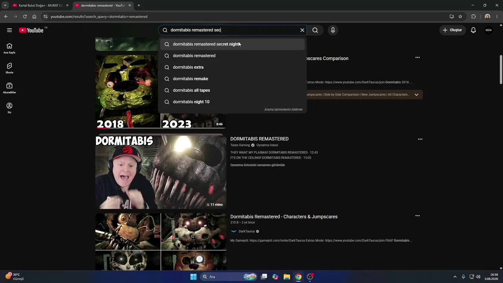503x283 pixels.
Task: Click the Oluştur create button
Action: [x=452, y=30]
